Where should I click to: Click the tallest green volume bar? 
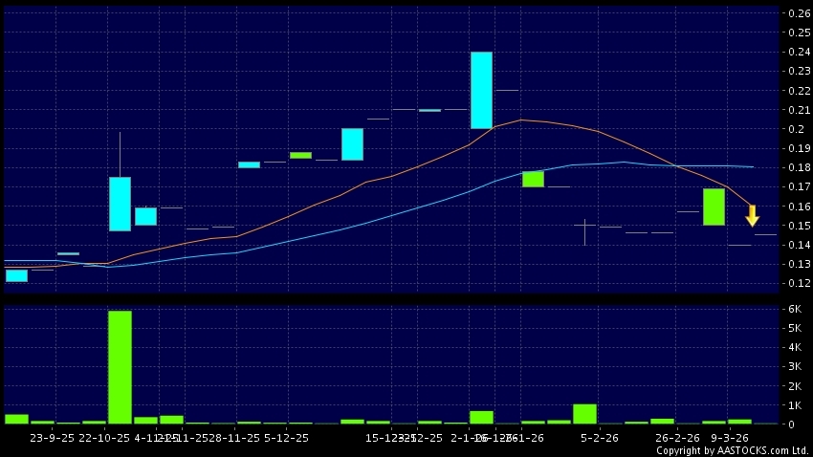[120, 367]
